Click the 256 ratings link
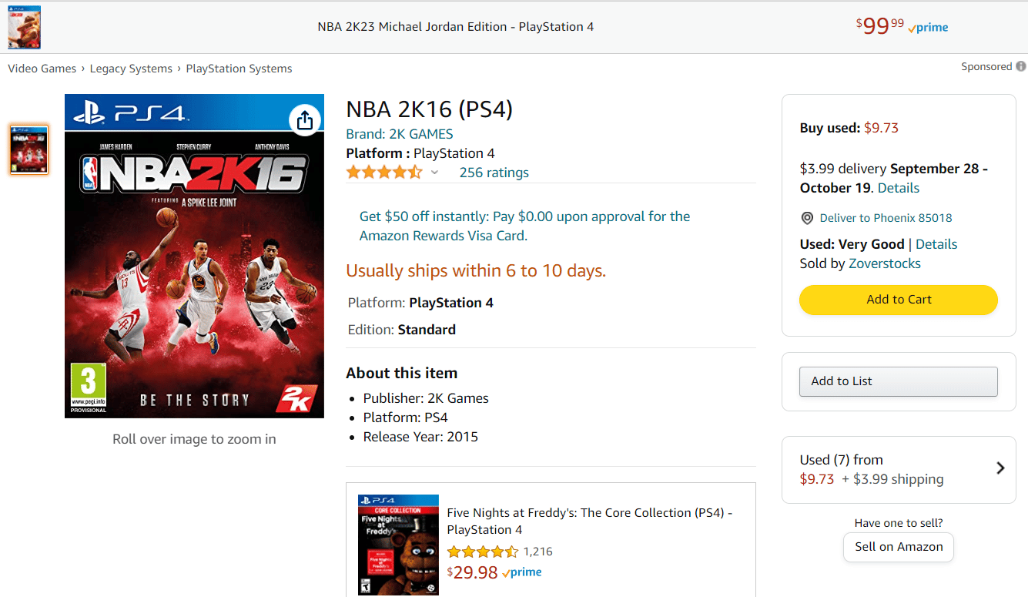The image size is (1028, 597). [x=494, y=172]
